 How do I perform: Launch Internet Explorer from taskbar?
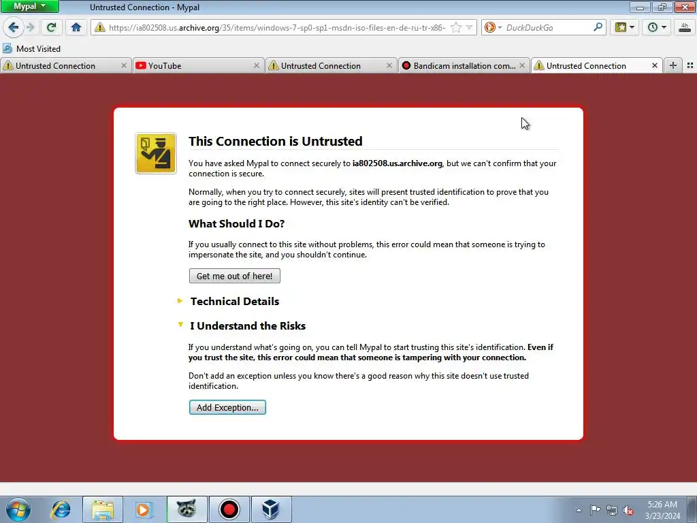(61, 509)
